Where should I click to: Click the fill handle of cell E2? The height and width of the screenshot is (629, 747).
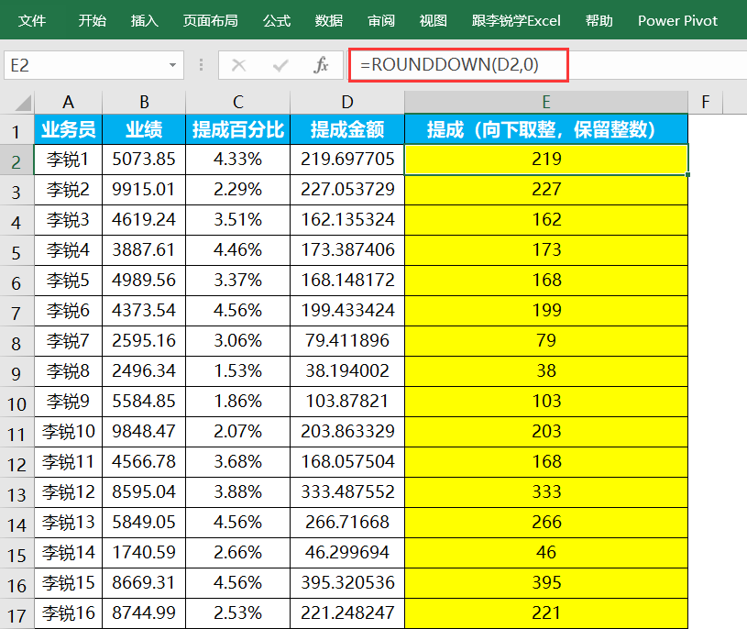pos(687,174)
